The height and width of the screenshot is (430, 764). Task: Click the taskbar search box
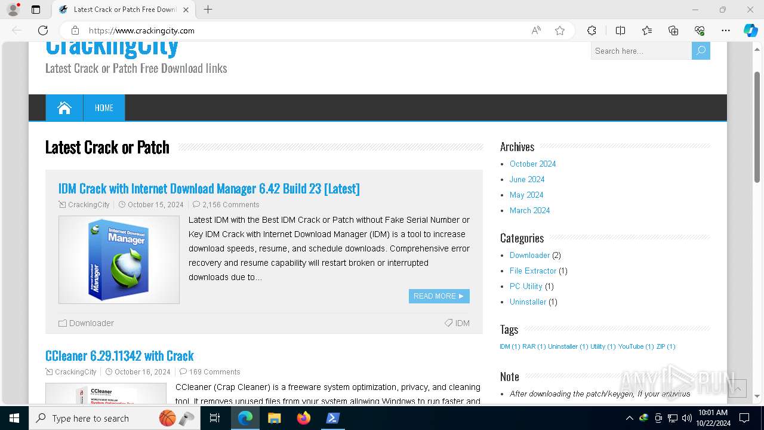pyautogui.click(x=115, y=418)
